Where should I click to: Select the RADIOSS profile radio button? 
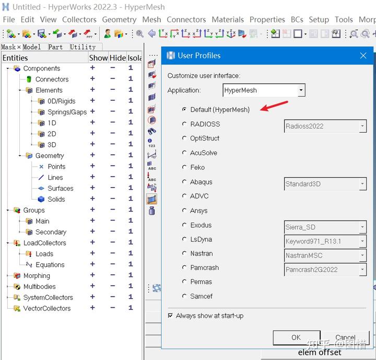tap(184, 124)
